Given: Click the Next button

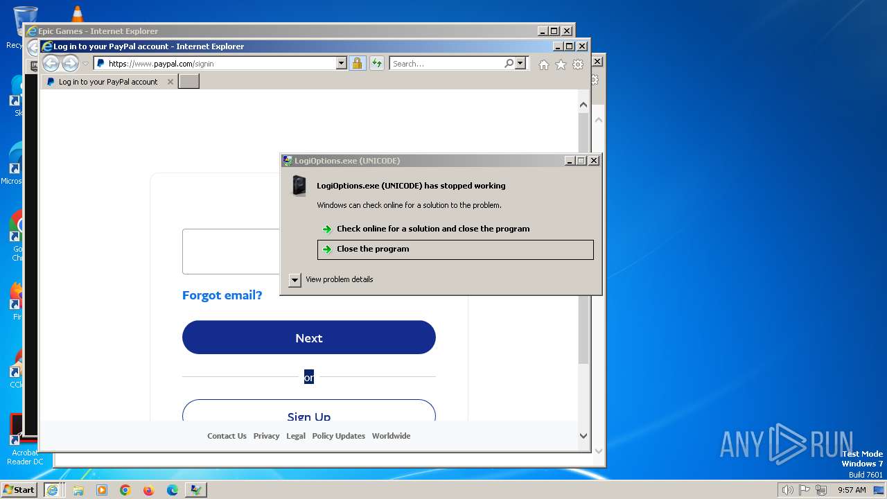Looking at the screenshot, I should pyautogui.click(x=309, y=338).
